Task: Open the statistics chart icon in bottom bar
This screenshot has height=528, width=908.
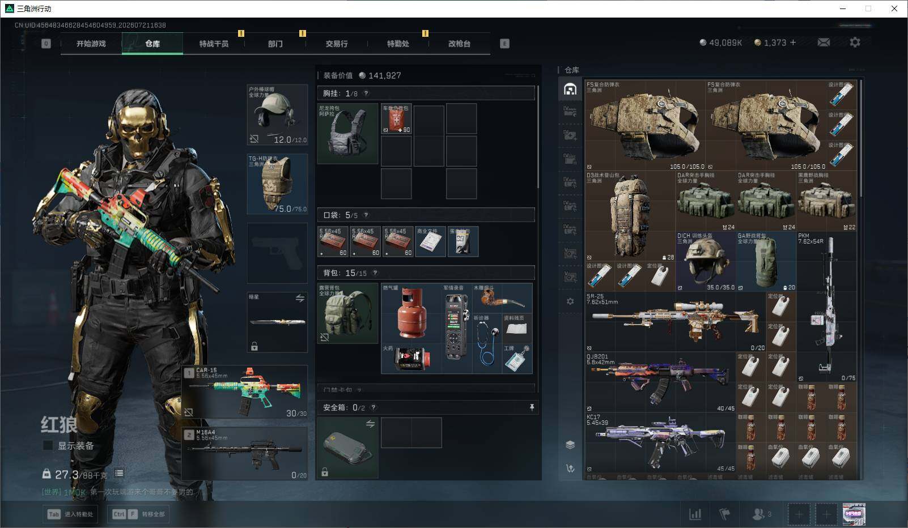Action: point(695,514)
